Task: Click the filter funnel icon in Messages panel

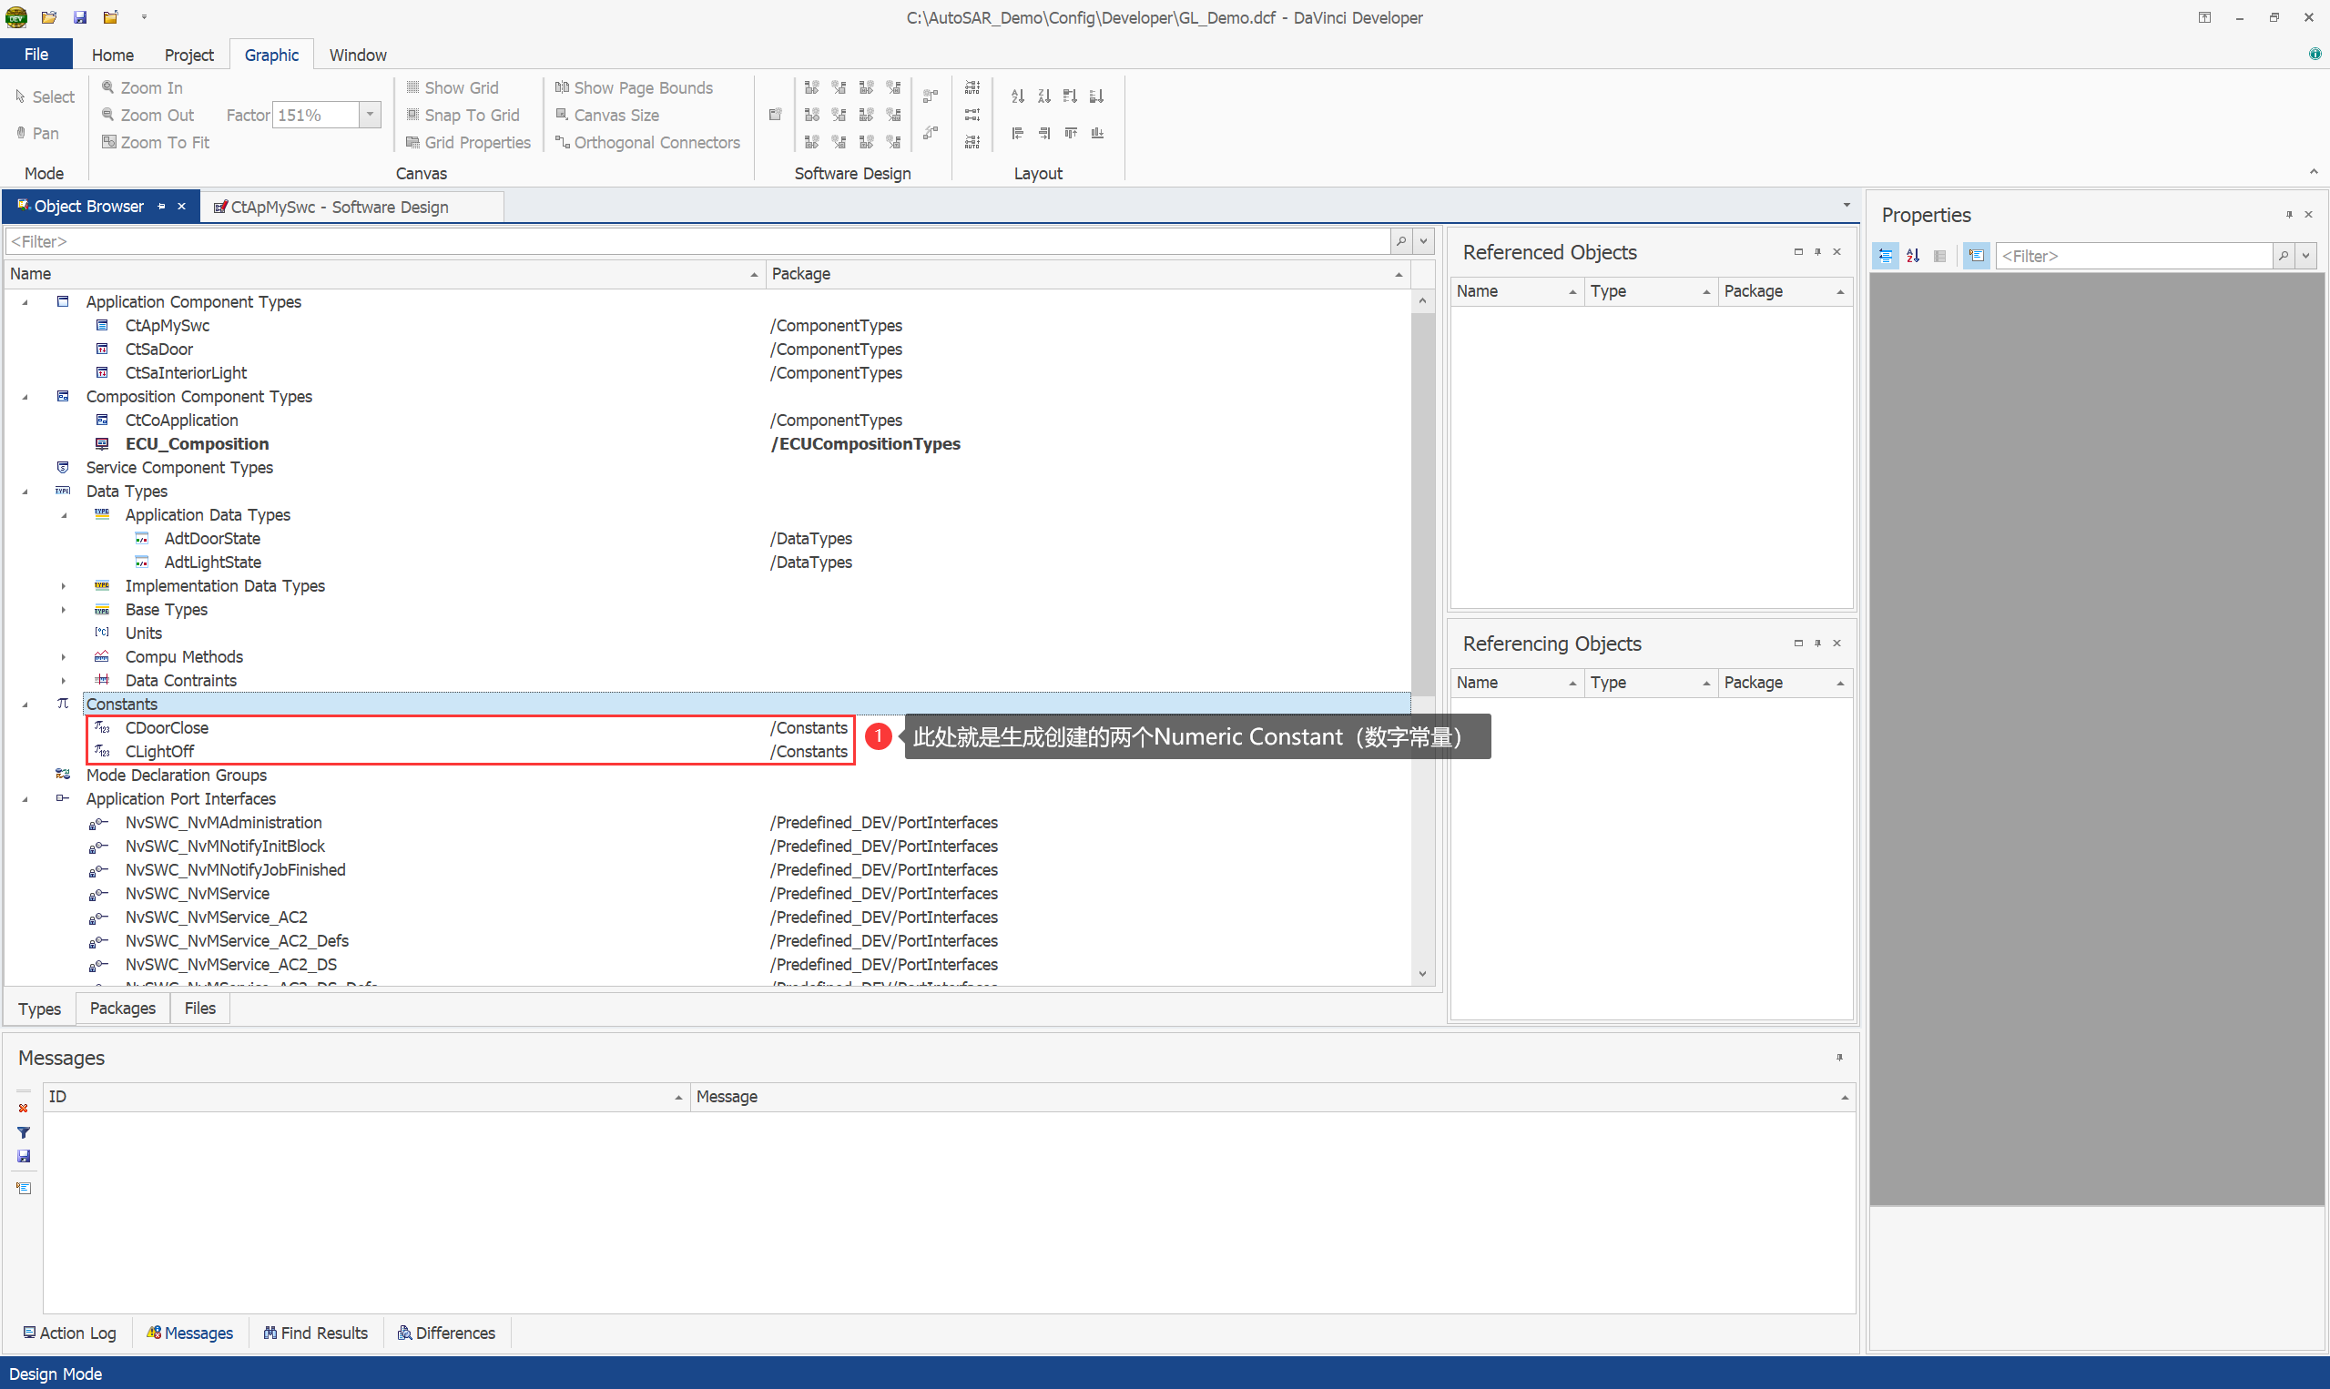Action: tap(24, 1132)
